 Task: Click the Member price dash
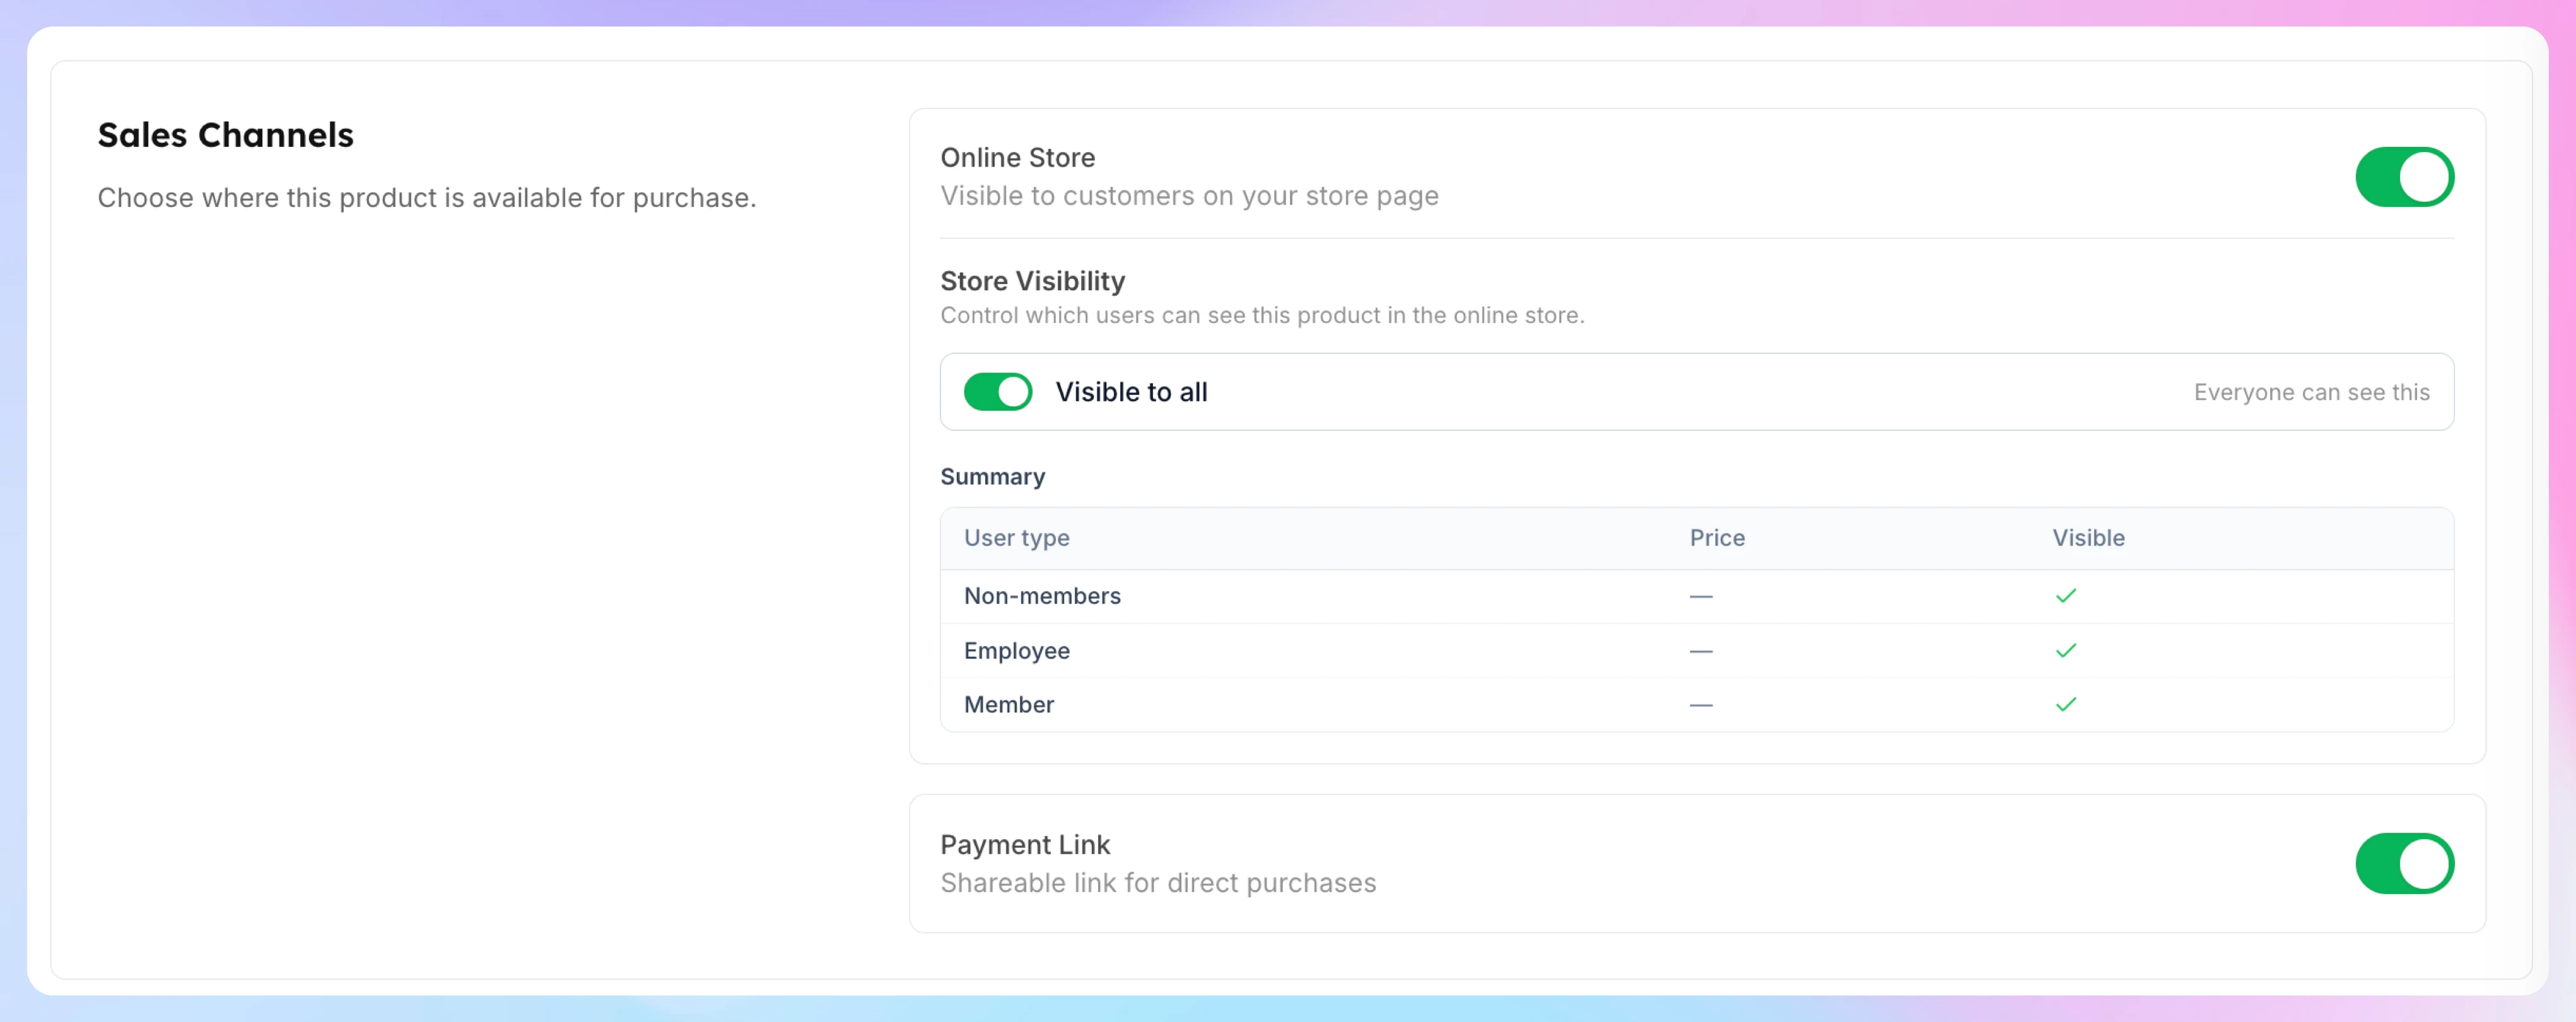[1700, 705]
